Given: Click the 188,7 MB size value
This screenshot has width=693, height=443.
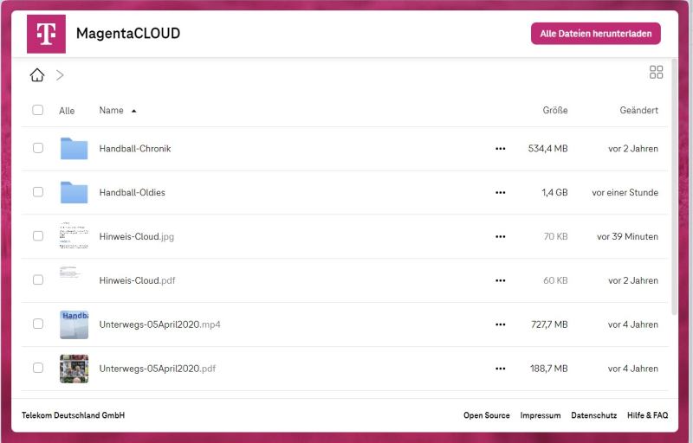Looking at the screenshot, I should pyautogui.click(x=549, y=369).
